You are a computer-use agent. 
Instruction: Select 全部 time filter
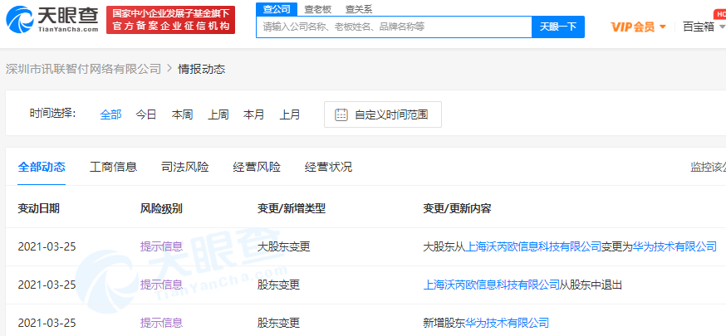pos(110,114)
